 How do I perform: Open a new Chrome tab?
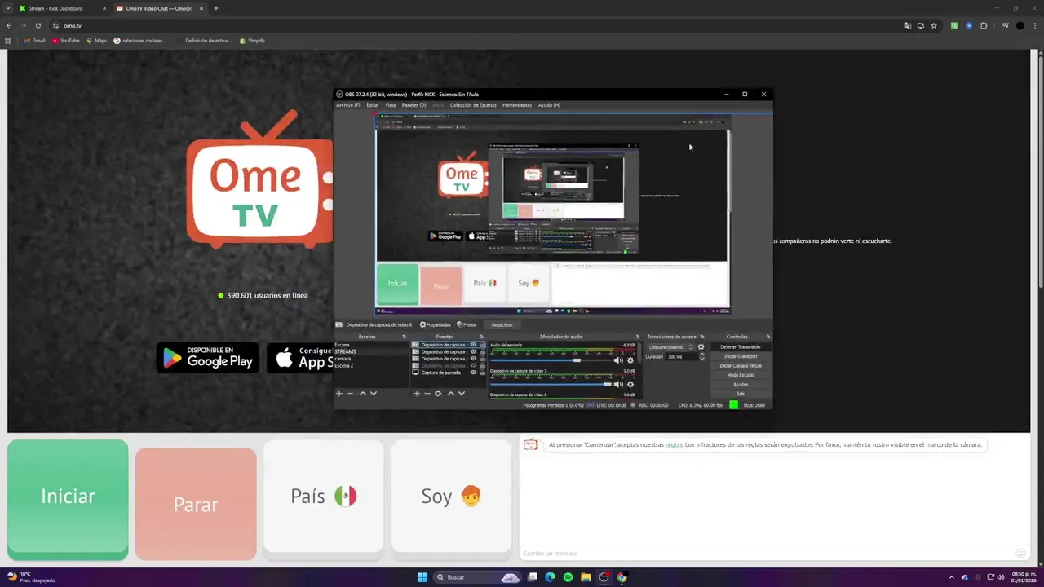(x=215, y=8)
